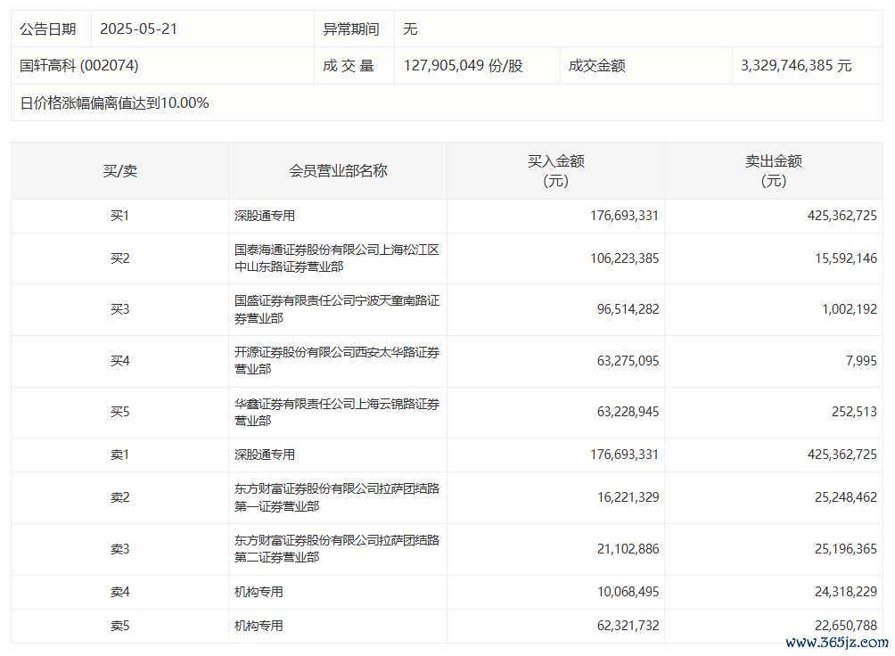Select the 卖3 row label
Screen dimensions: 895x656
119,549
